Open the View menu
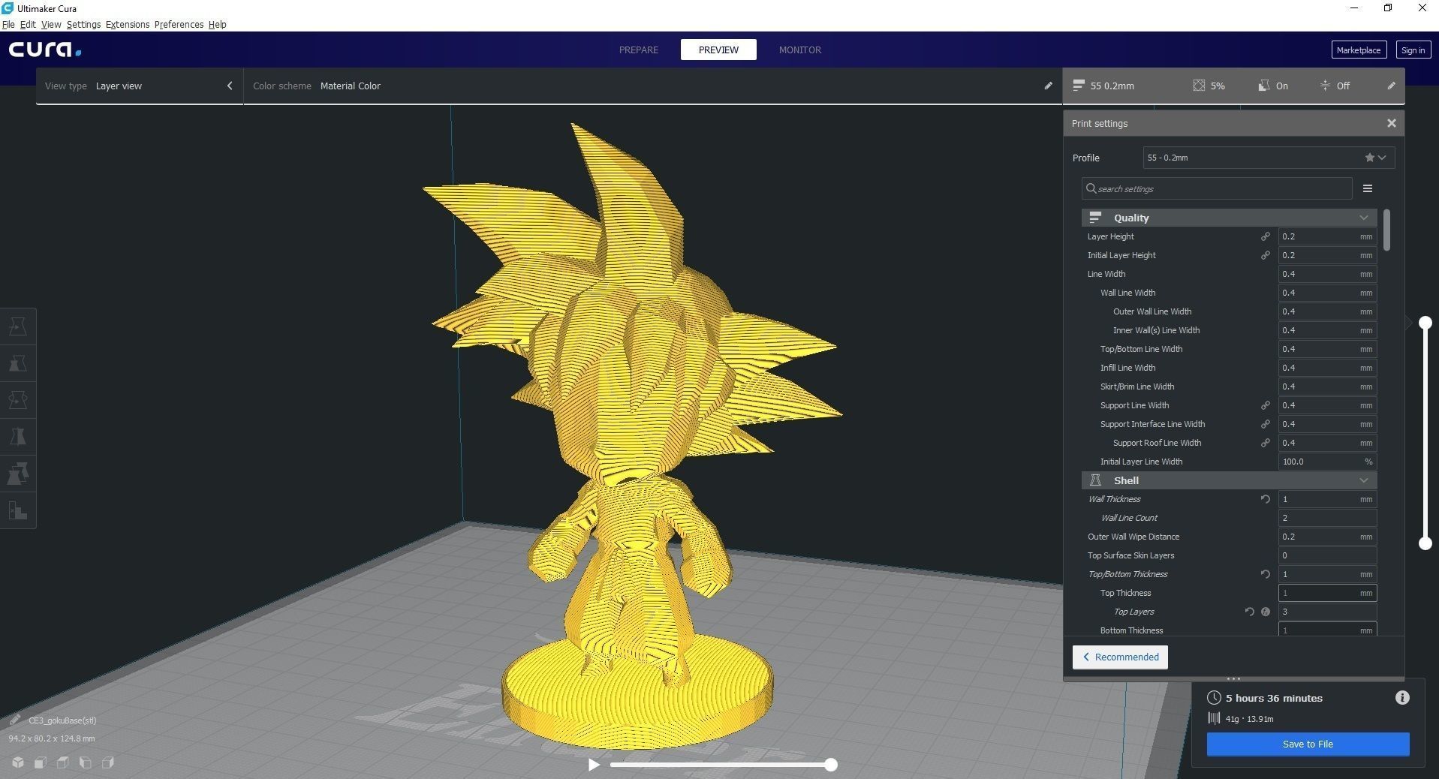 [51, 24]
